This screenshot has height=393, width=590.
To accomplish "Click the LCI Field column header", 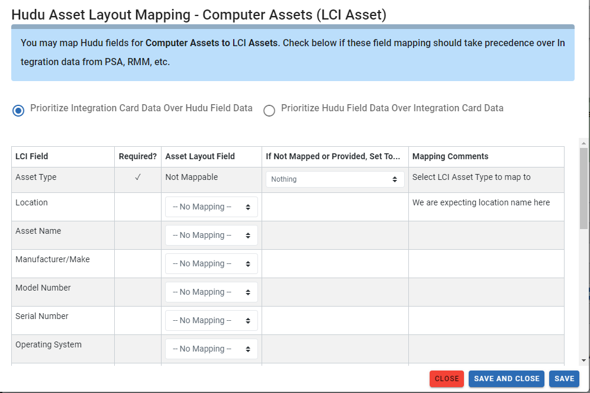I will [32, 156].
